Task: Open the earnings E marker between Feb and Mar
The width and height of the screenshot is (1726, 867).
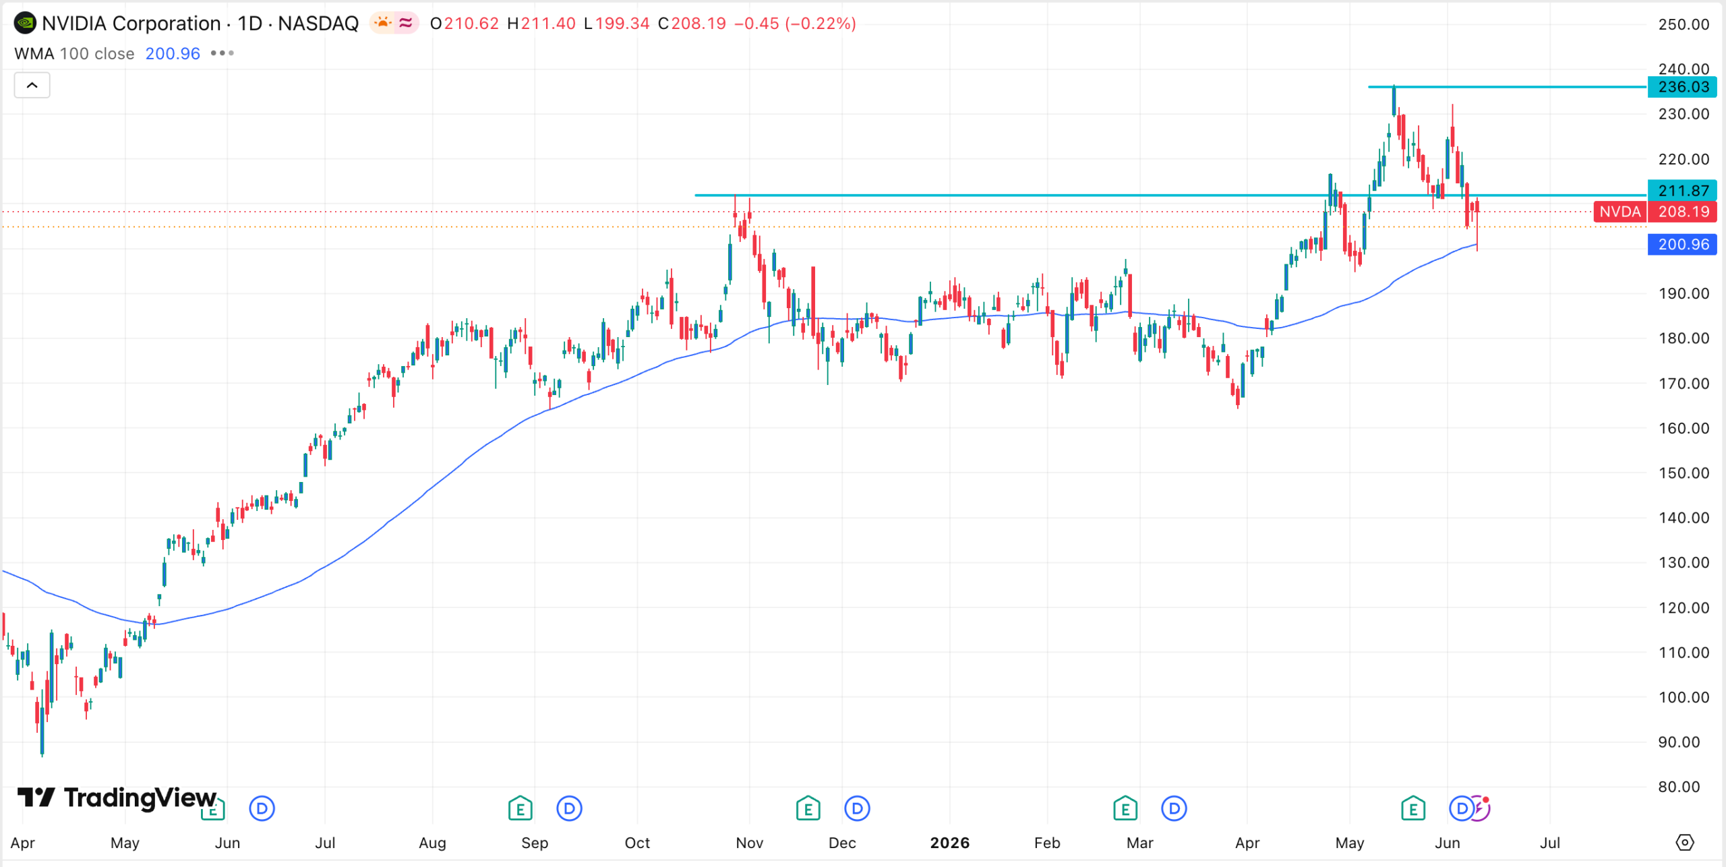Action: coord(1125,808)
